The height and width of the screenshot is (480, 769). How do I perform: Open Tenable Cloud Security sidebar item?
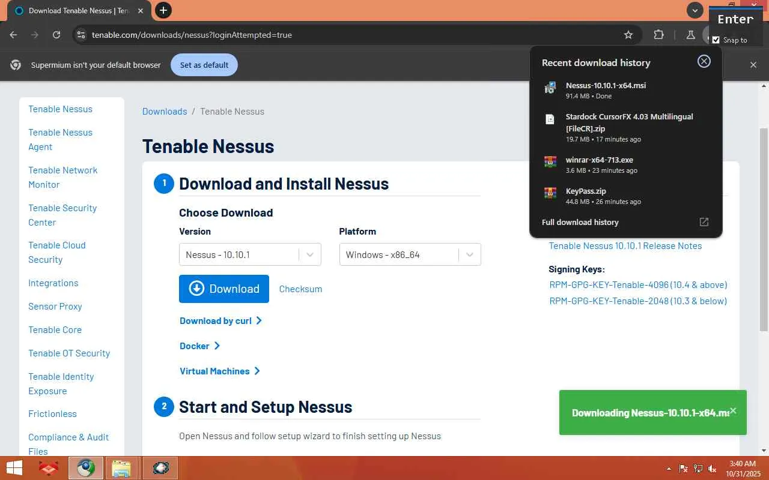pos(57,252)
